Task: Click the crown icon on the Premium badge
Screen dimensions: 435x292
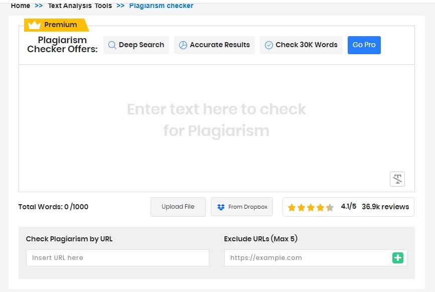Action: (x=34, y=25)
